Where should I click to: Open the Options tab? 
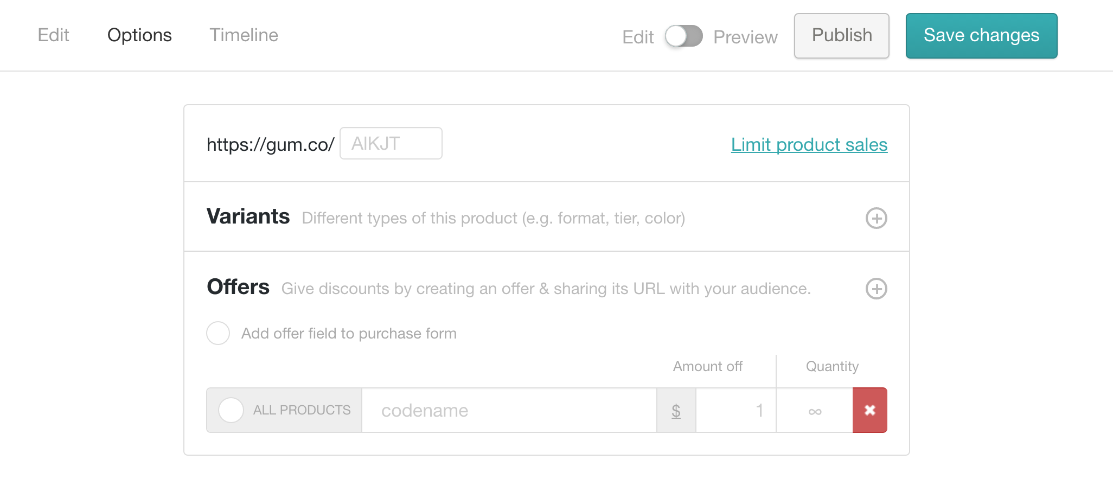click(139, 35)
